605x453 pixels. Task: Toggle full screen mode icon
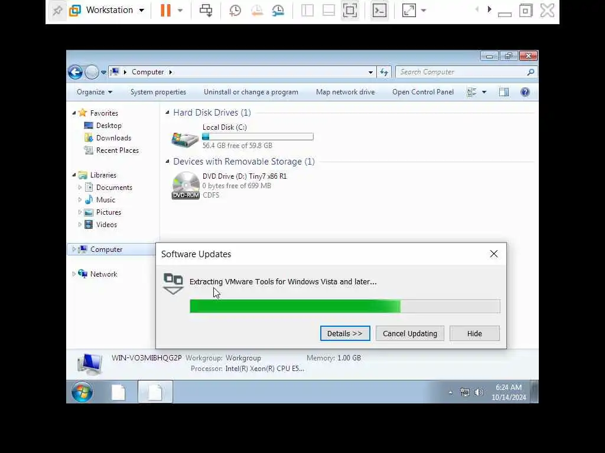tap(350, 11)
